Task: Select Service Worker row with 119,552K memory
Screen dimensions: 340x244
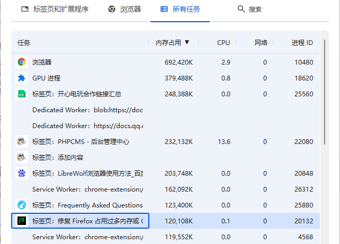Action: point(165,237)
